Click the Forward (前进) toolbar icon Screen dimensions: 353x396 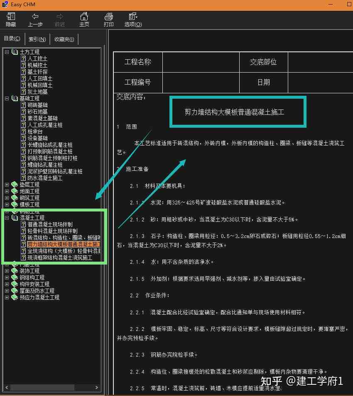point(60,19)
